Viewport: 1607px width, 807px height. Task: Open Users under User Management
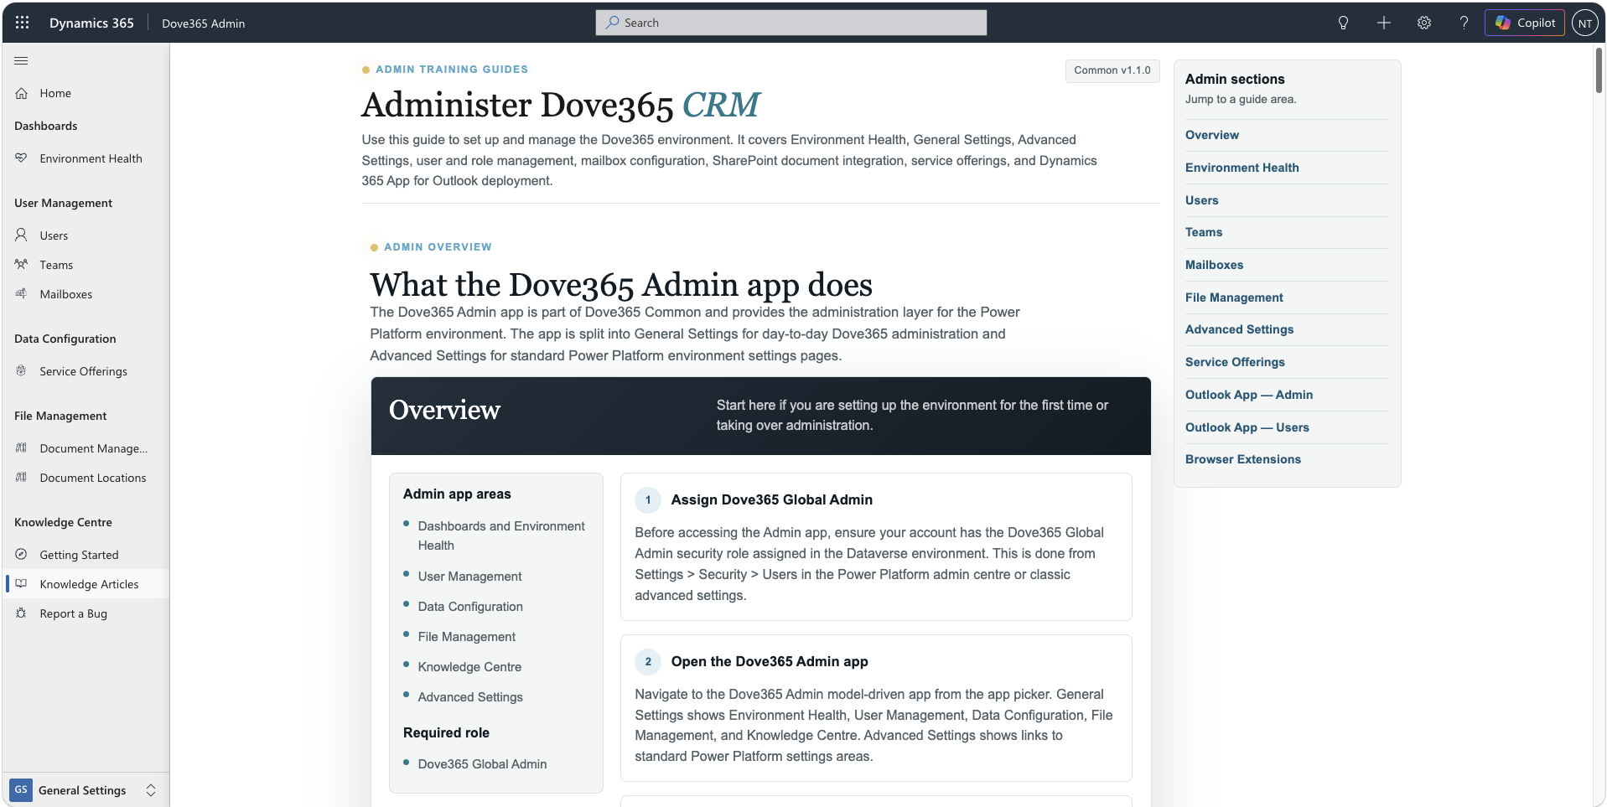point(86,235)
